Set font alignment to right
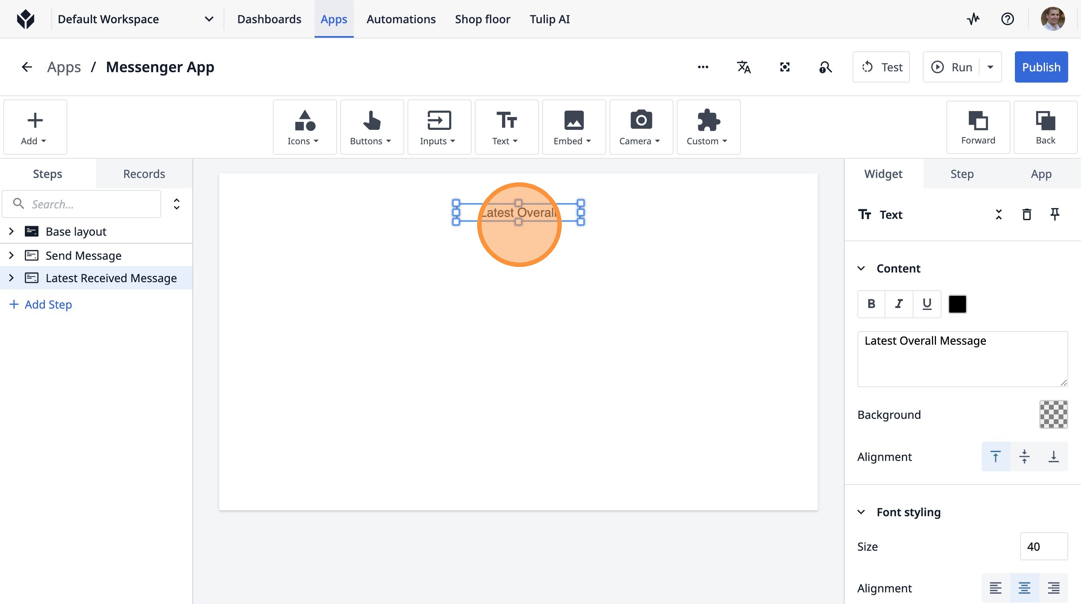Viewport: 1081px width, 604px height. 1053,588
